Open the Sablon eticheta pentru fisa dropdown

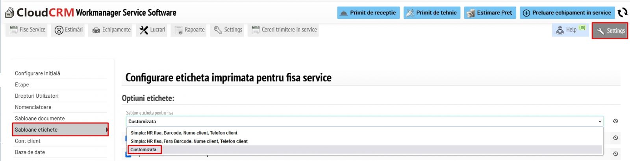(x=365, y=121)
